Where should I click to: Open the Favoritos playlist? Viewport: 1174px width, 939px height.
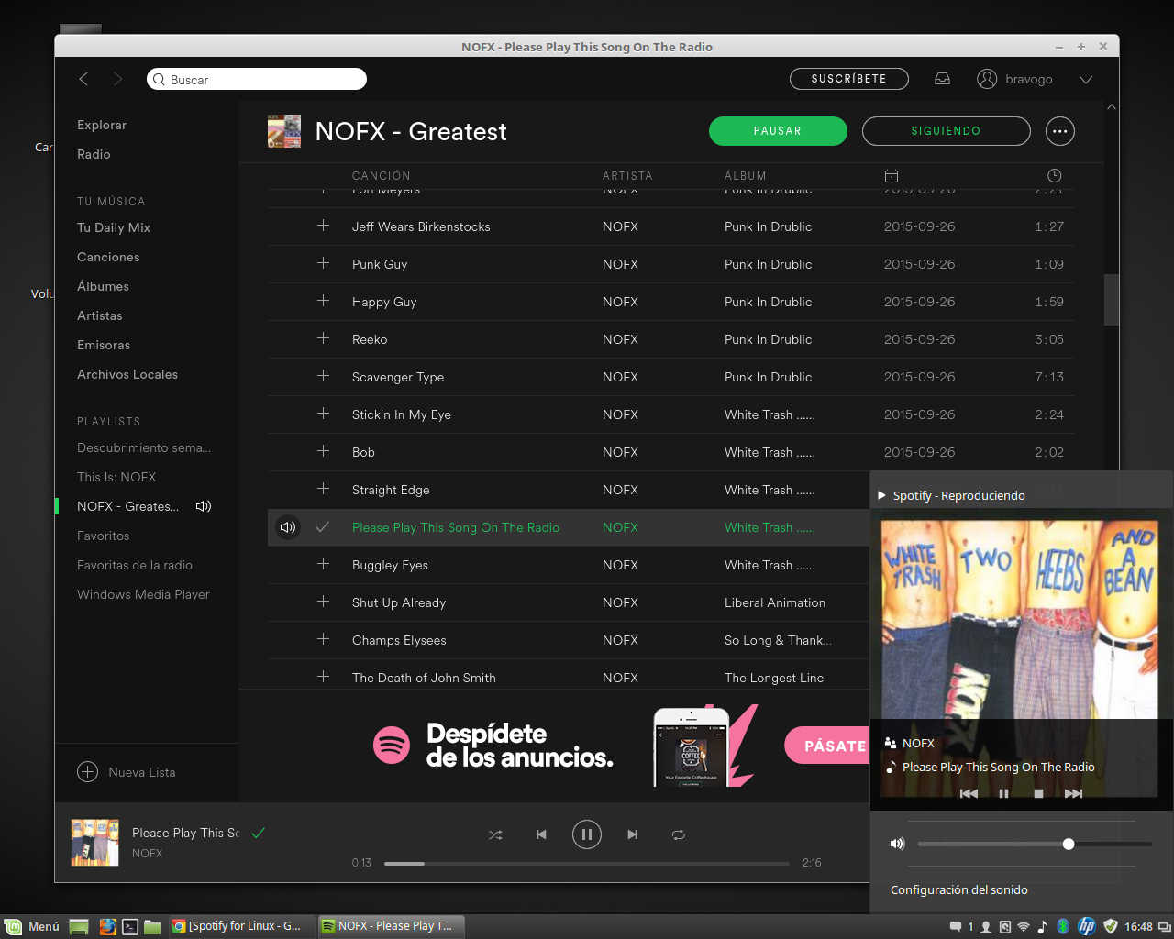click(x=104, y=536)
